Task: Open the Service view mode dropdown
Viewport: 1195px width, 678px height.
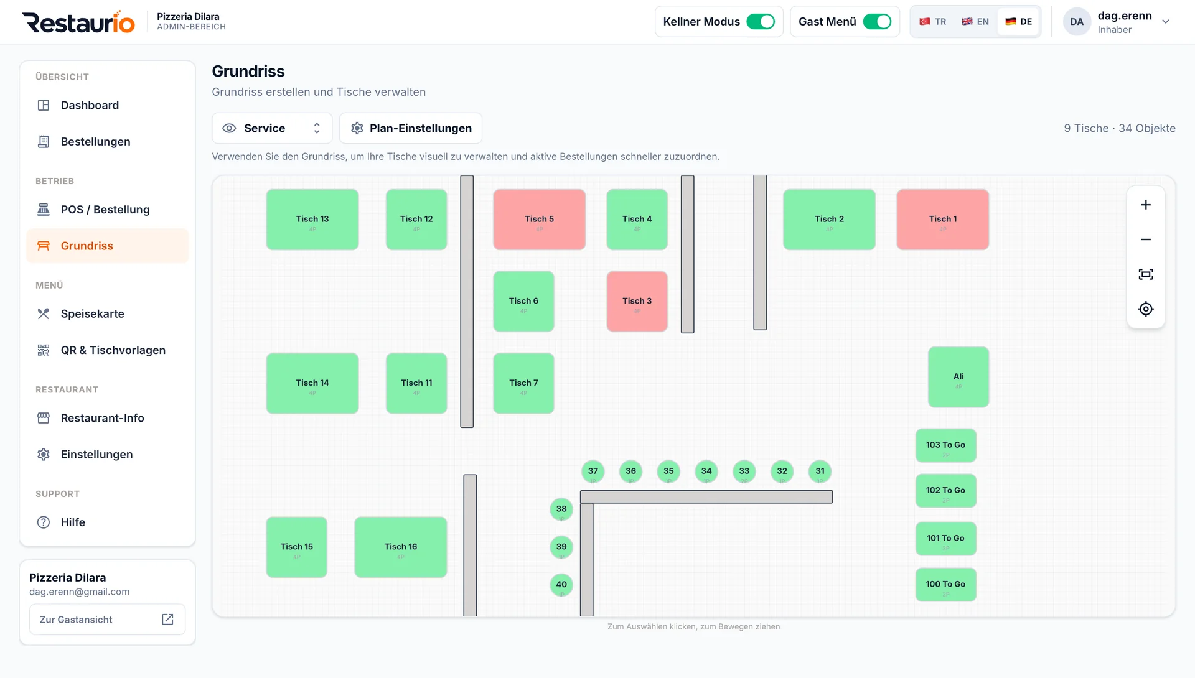Action: (x=272, y=128)
